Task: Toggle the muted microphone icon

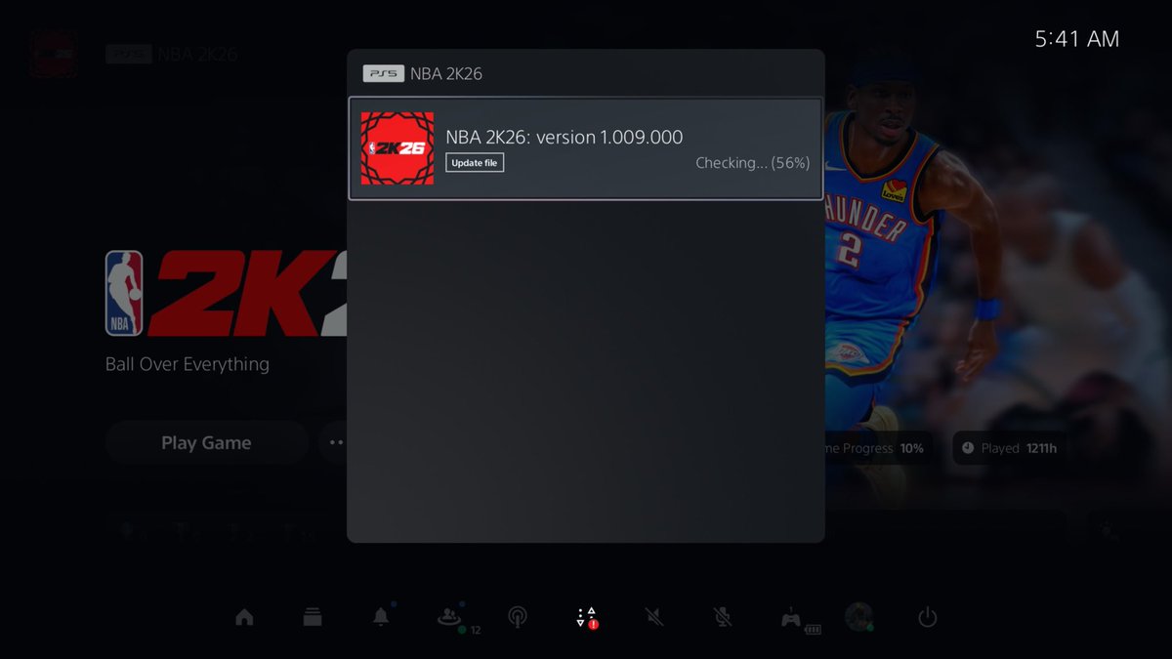Action: coord(723,617)
